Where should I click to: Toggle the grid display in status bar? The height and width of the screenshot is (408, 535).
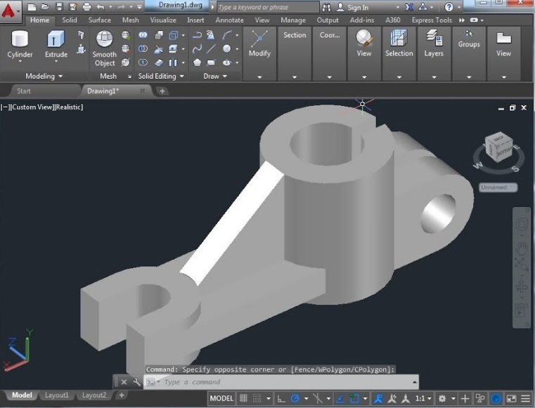click(x=244, y=399)
